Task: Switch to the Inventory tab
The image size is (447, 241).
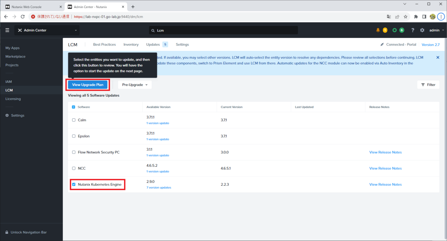Action: (131, 45)
